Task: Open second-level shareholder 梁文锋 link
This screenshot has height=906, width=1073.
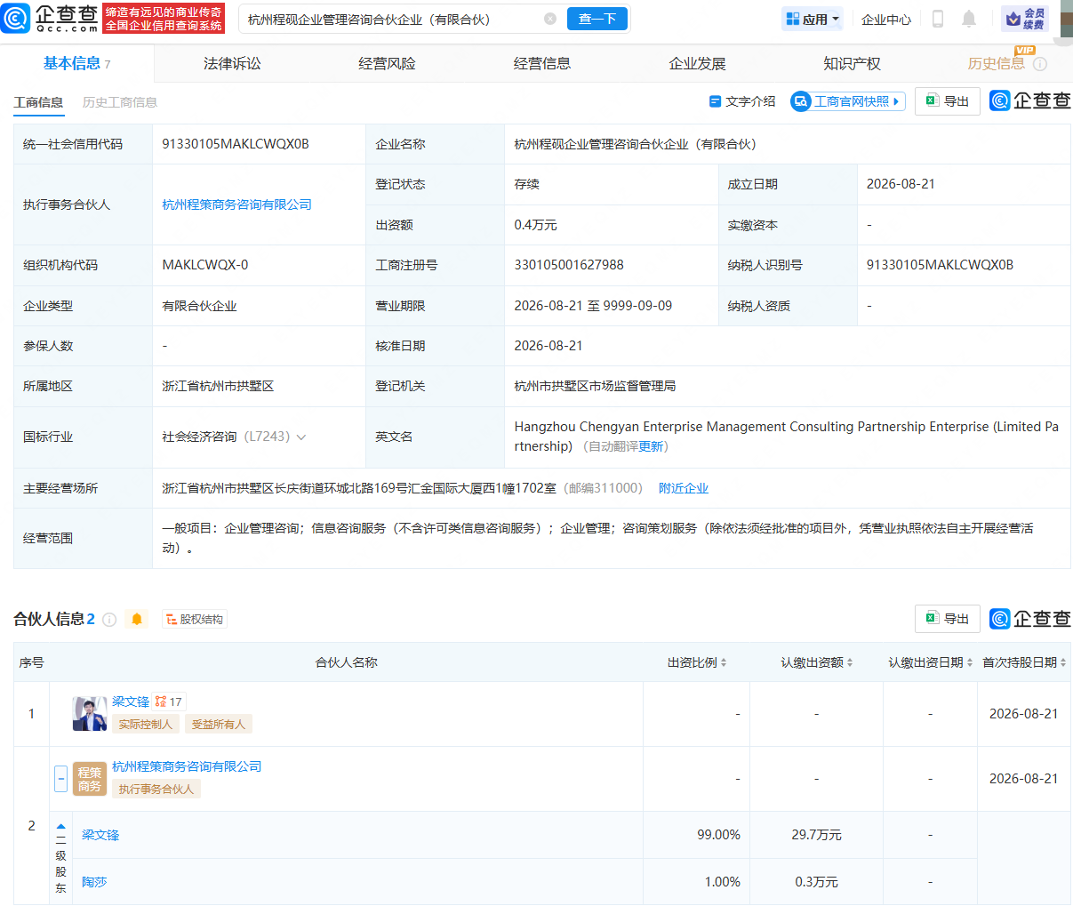Action: point(100,835)
